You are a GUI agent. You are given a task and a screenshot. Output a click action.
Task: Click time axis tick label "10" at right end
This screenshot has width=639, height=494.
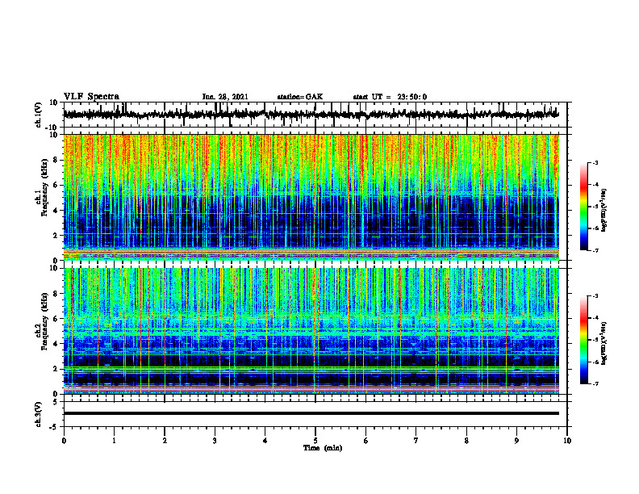click(x=567, y=441)
